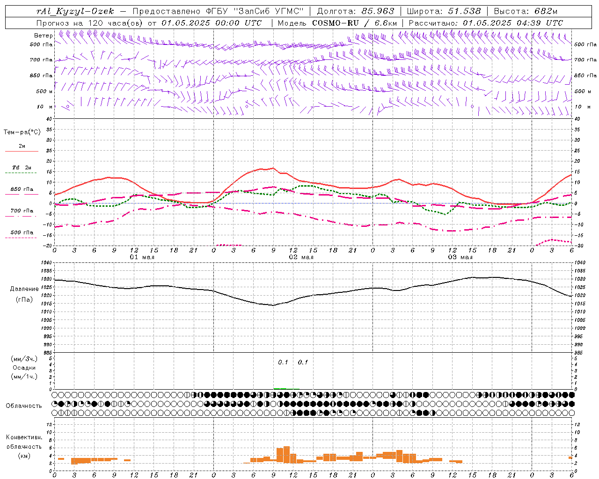Click the 500 гПа temperature legend entry
The image size is (599, 479).
22,232
